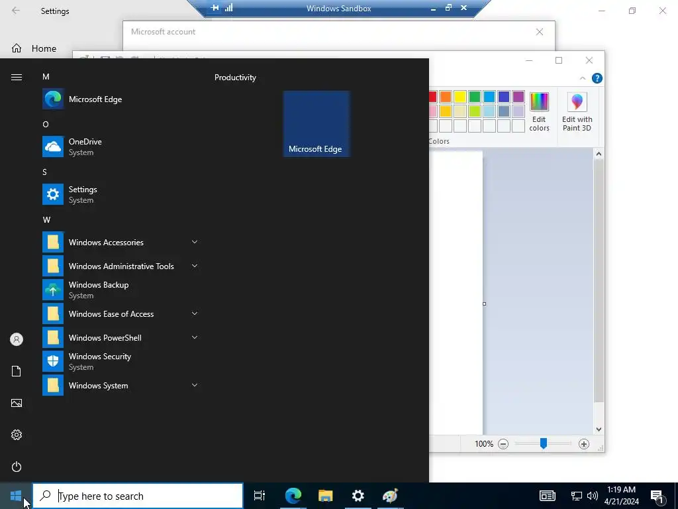Open OneDrive from the Start app list
Image resolution: width=678 pixels, height=509 pixels.
pyautogui.click(x=121, y=146)
